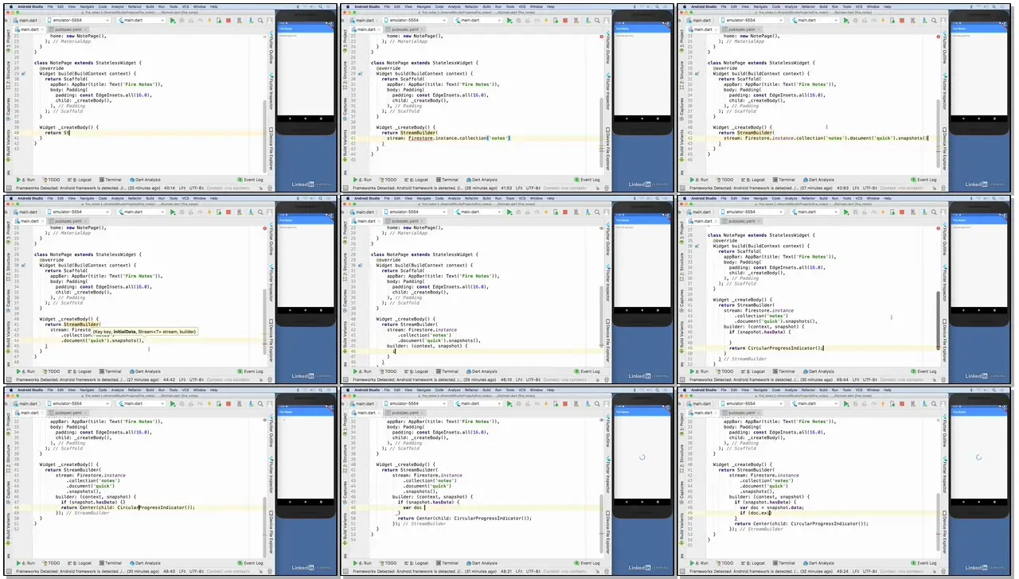The height and width of the screenshot is (579, 1019).
Task: Open the TODO tool window in the 40:14 frame
Action: point(52,180)
